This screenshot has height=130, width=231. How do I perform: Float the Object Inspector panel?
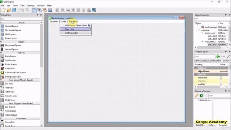point(226,15)
